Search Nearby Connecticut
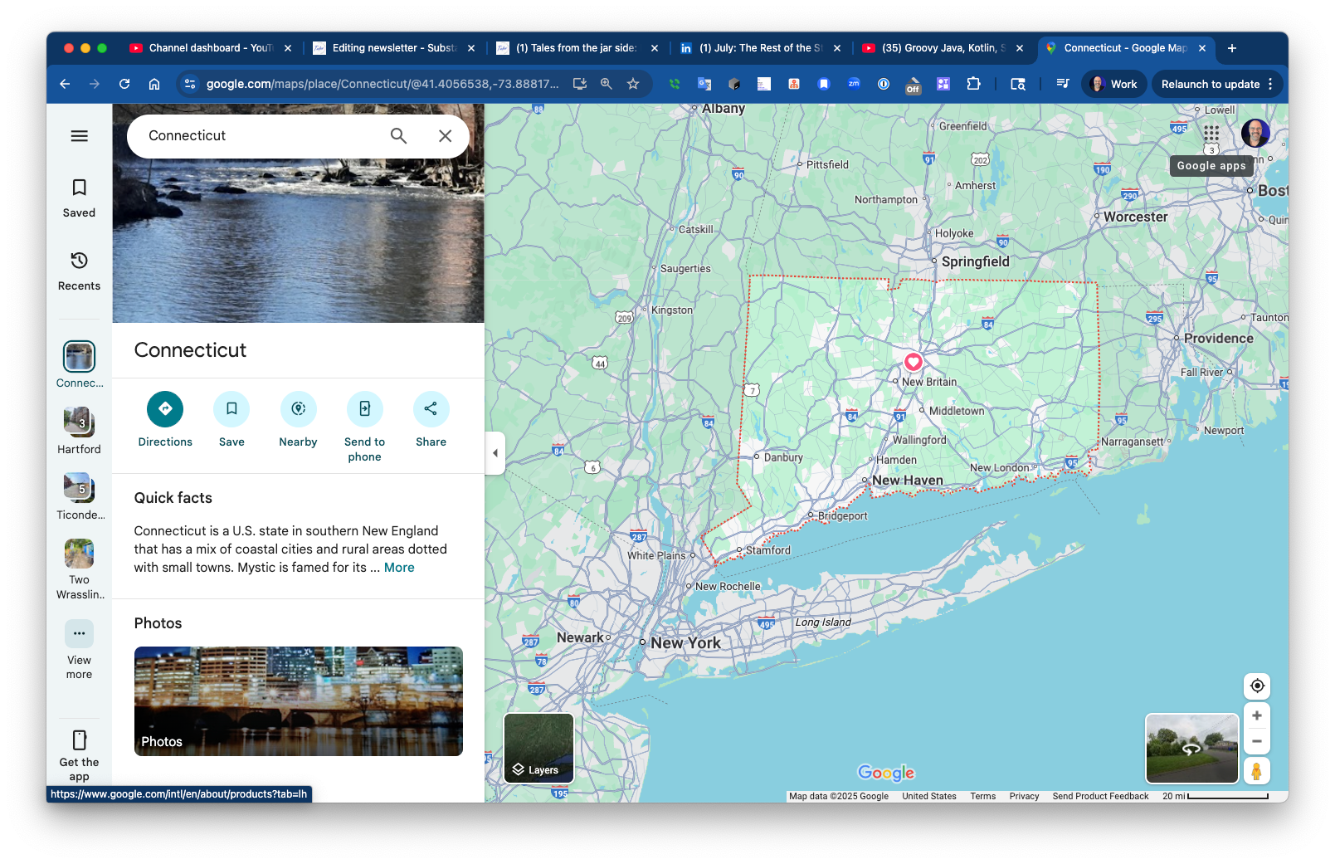The width and height of the screenshot is (1335, 864). point(298,420)
